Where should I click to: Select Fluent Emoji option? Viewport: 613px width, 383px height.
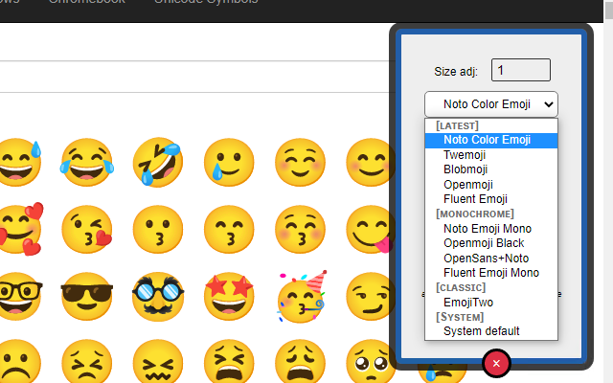[491, 199]
